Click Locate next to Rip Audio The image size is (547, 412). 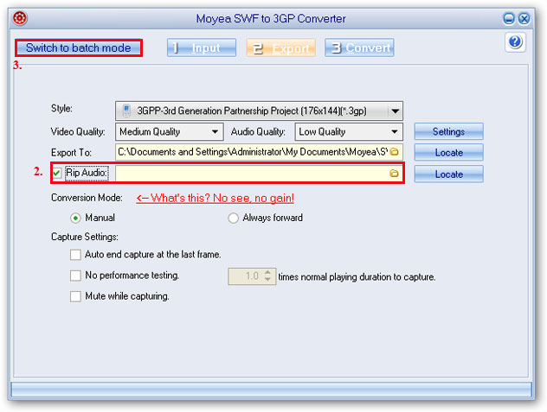[448, 174]
